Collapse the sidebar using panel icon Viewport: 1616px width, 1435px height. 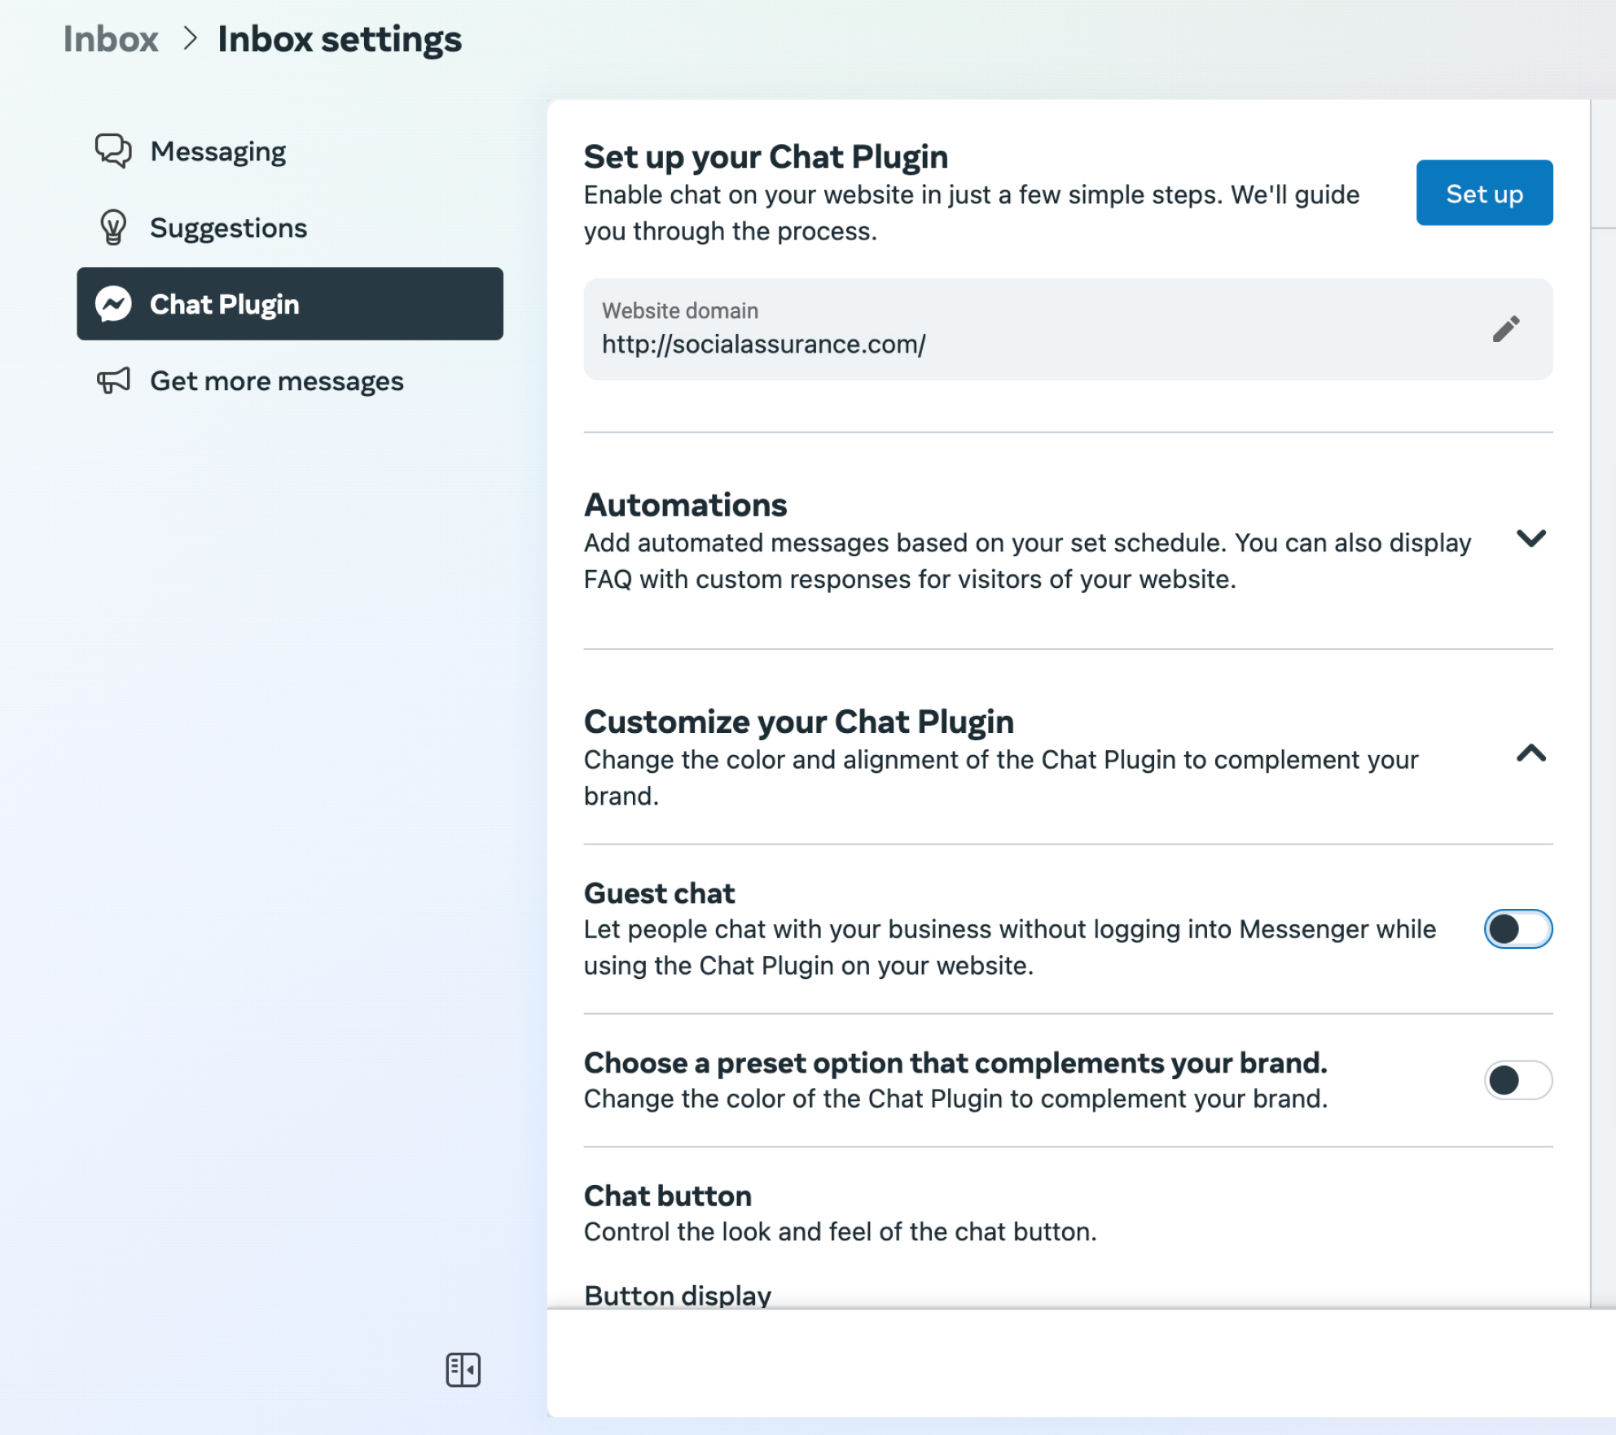coord(463,1370)
